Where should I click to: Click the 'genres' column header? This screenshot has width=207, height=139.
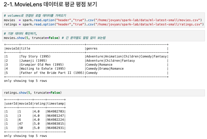point(92,48)
